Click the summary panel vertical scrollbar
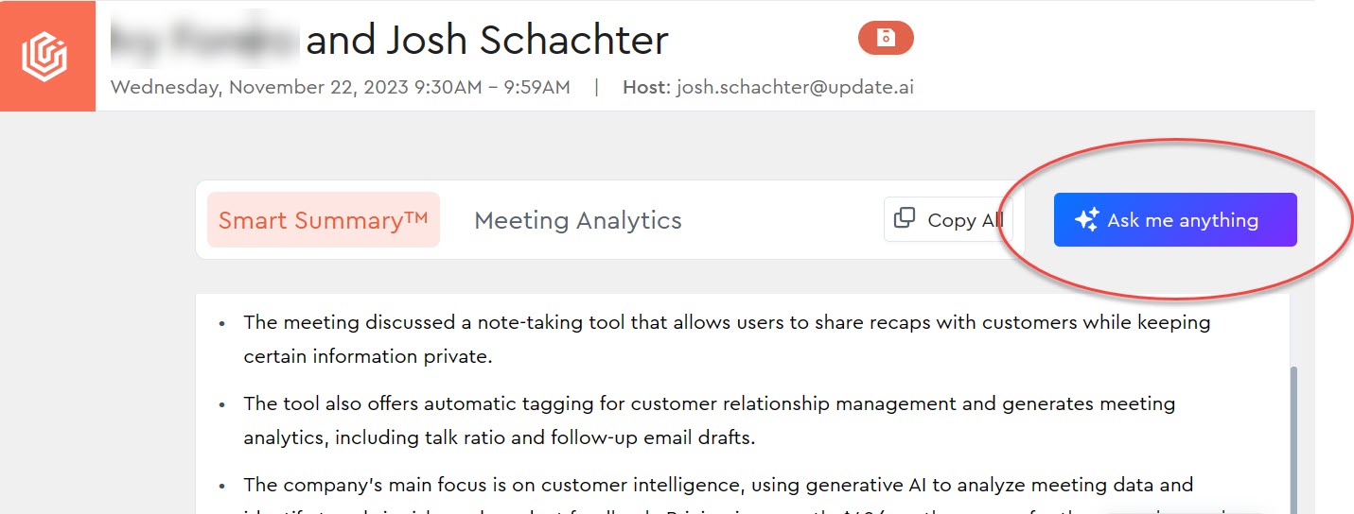Image resolution: width=1354 pixels, height=514 pixels. coord(1293,440)
